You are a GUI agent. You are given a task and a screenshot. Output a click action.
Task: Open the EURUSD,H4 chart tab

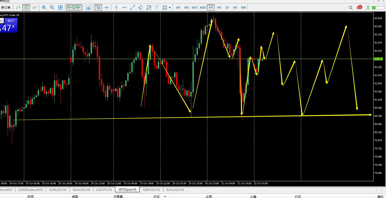[58, 190]
